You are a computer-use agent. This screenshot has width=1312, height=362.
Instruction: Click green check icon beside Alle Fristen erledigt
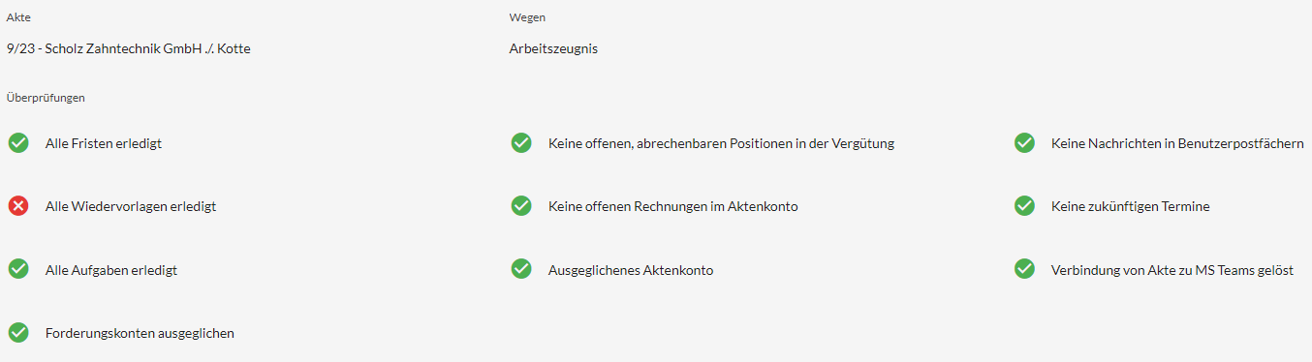point(18,143)
